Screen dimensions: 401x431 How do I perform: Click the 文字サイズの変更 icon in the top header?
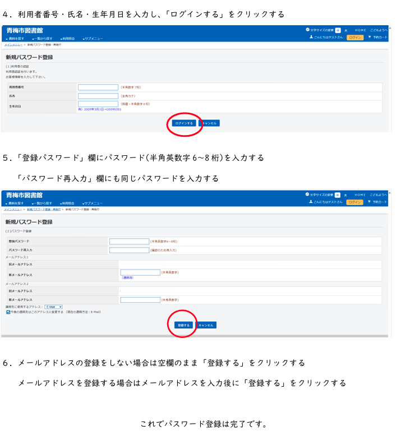point(307,30)
